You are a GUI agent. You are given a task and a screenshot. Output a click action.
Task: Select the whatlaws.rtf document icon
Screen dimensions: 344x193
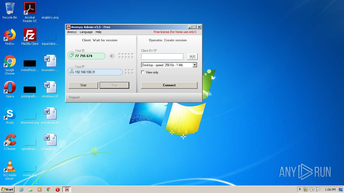[50, 90]
